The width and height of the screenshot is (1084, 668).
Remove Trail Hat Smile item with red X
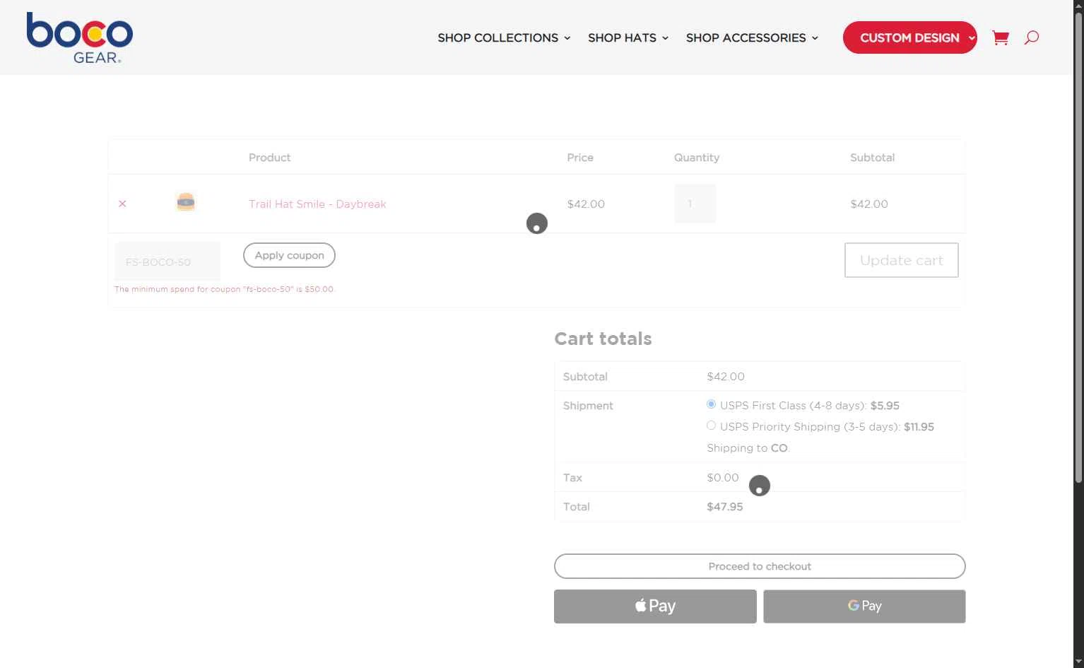pos(122,204)
